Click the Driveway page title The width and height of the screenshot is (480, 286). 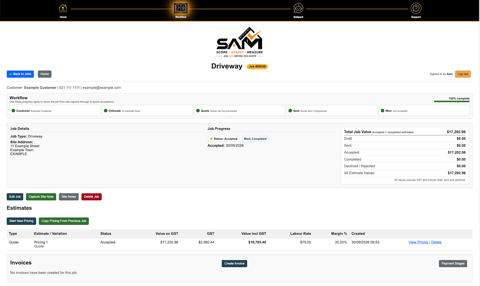(x=227, y=66)
